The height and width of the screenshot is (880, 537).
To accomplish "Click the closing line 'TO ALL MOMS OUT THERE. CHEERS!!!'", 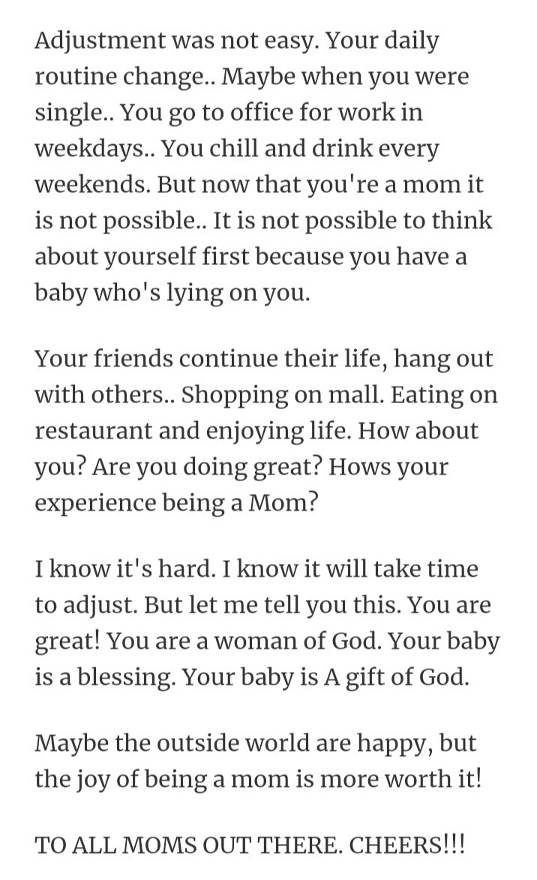I will (250, 844).
